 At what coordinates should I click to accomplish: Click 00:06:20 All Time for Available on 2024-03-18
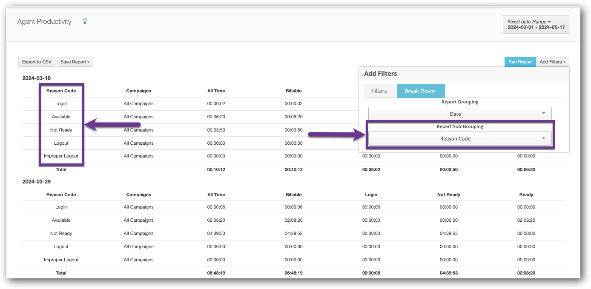216,117
